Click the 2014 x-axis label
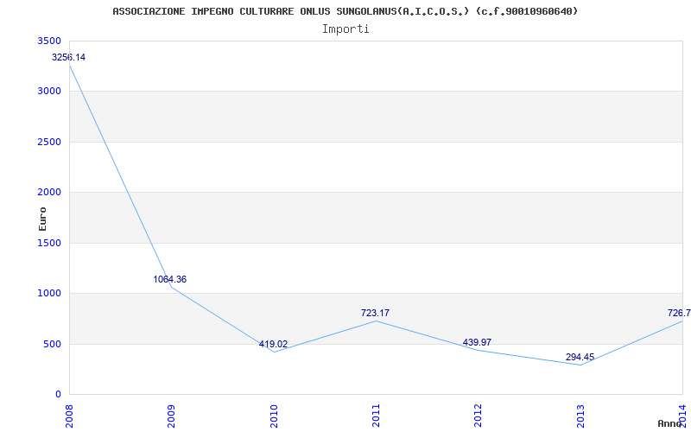691x432 pixels. [682, 416]
